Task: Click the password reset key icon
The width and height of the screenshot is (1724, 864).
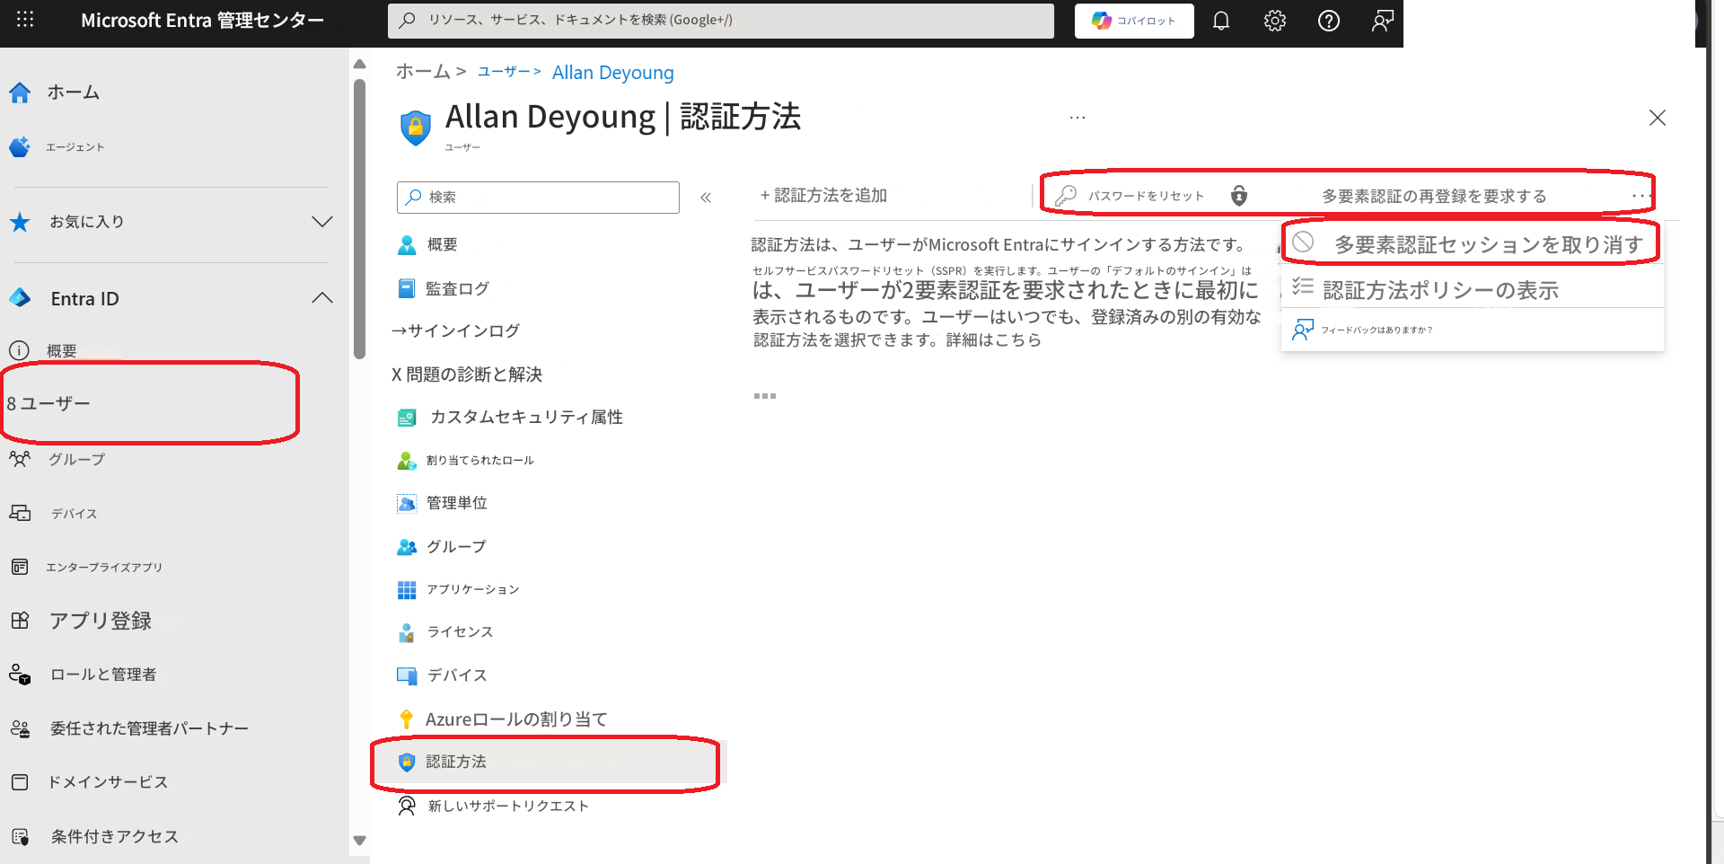Action: (x=1066, y=196)
